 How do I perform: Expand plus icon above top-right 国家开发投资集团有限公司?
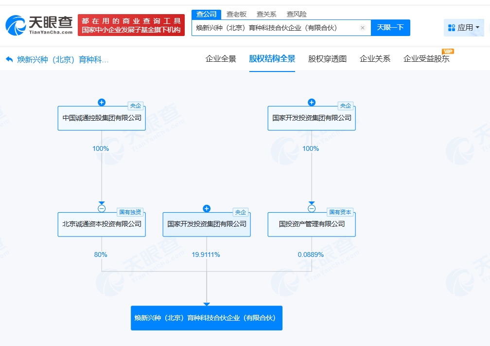(312, 102)
